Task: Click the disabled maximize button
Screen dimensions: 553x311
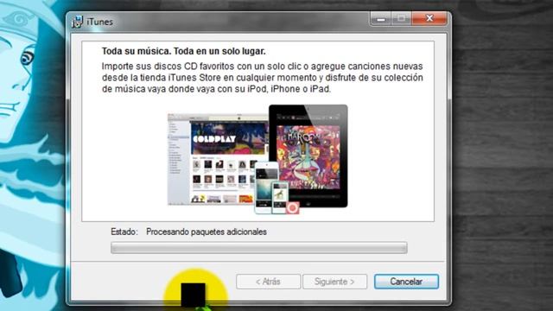Action: tap(401, 18)
